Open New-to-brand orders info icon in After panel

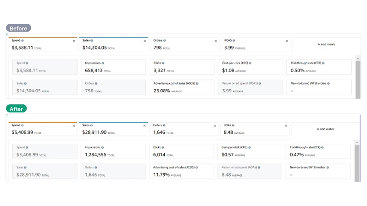tap(328, 168)
